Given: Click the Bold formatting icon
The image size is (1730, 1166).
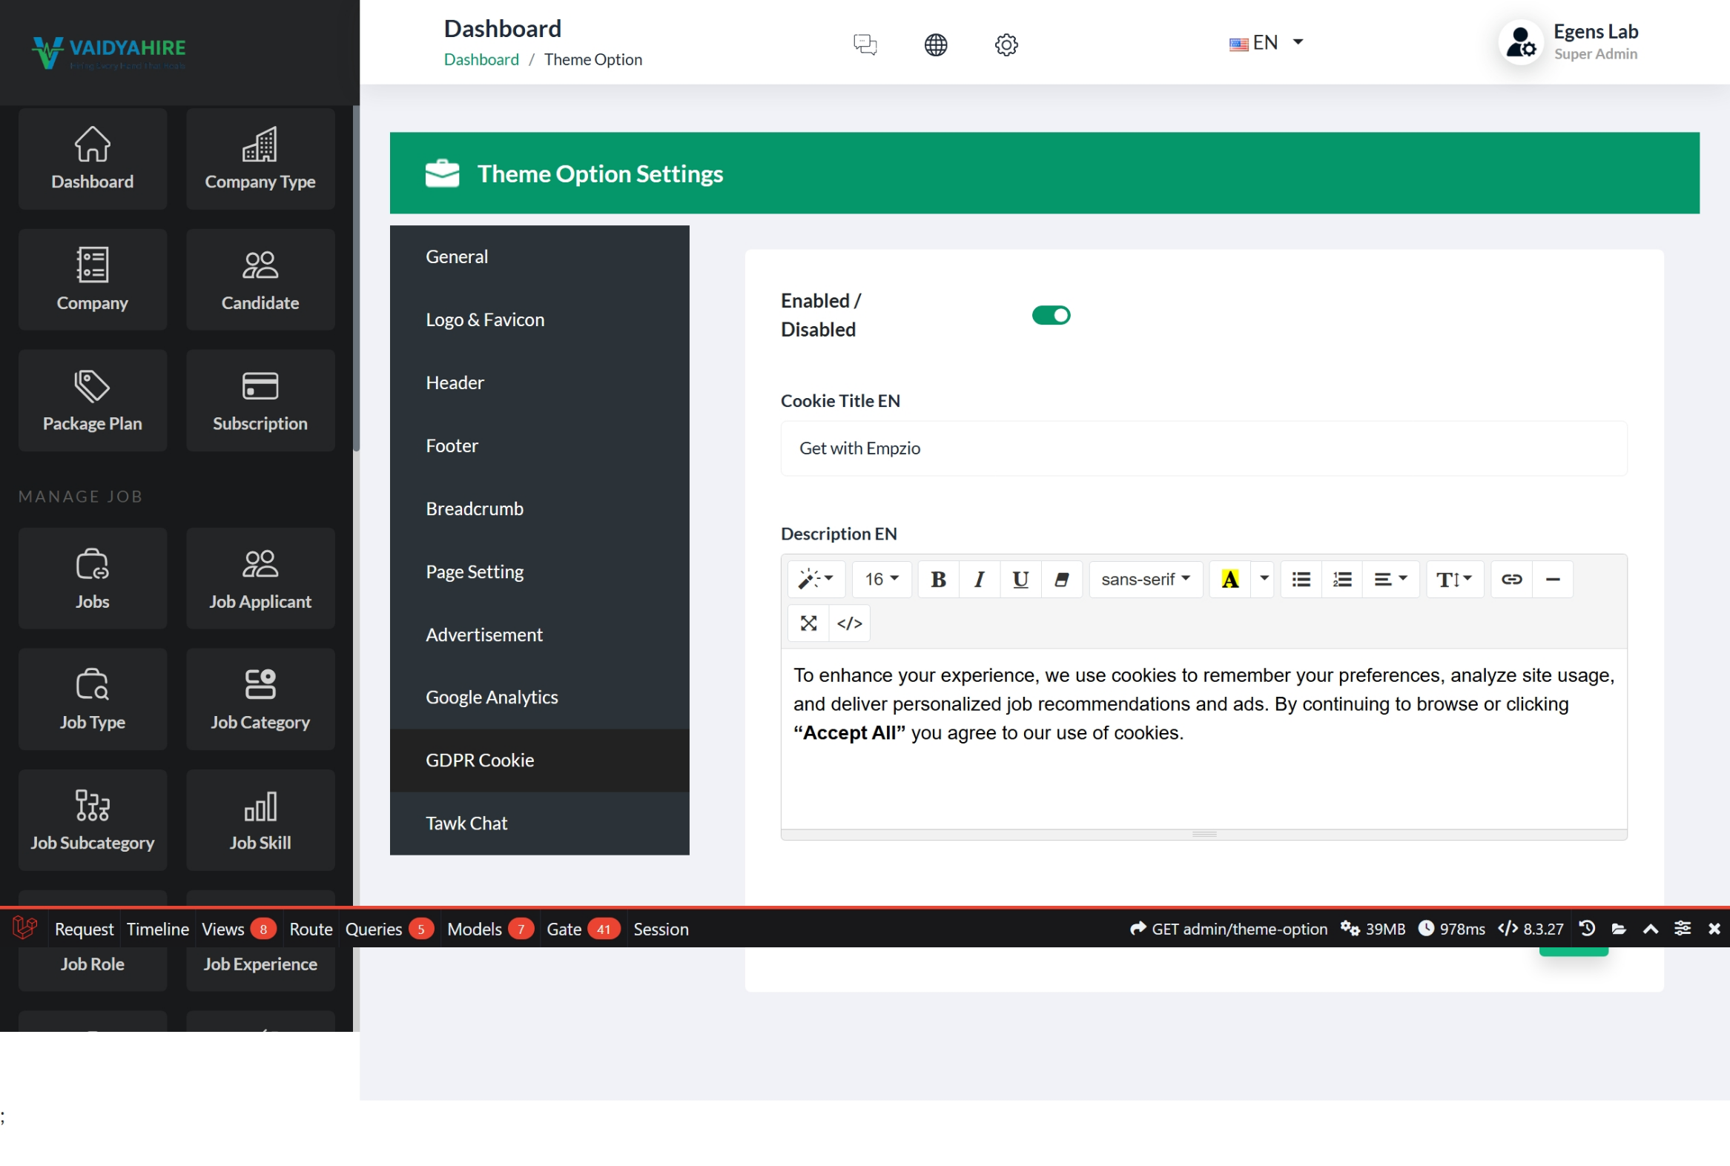Looking at the screenshot, I should pyautogui.click(x=938, y=579).
